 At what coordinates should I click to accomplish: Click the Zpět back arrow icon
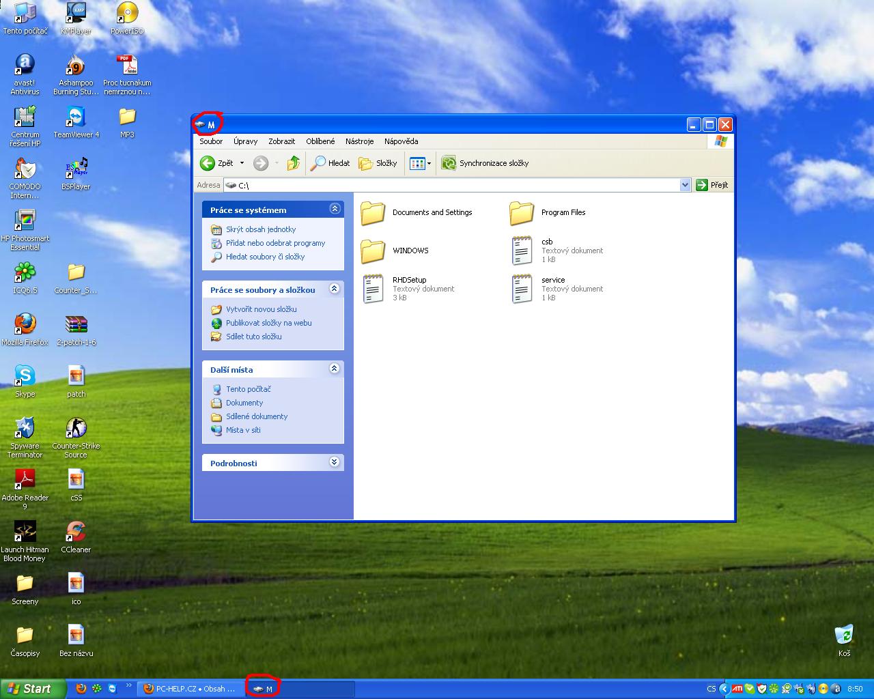(x=208, y=163)
